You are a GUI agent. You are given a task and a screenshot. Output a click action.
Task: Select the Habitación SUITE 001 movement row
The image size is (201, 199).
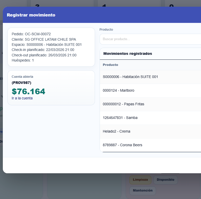[x=130, y=77]
